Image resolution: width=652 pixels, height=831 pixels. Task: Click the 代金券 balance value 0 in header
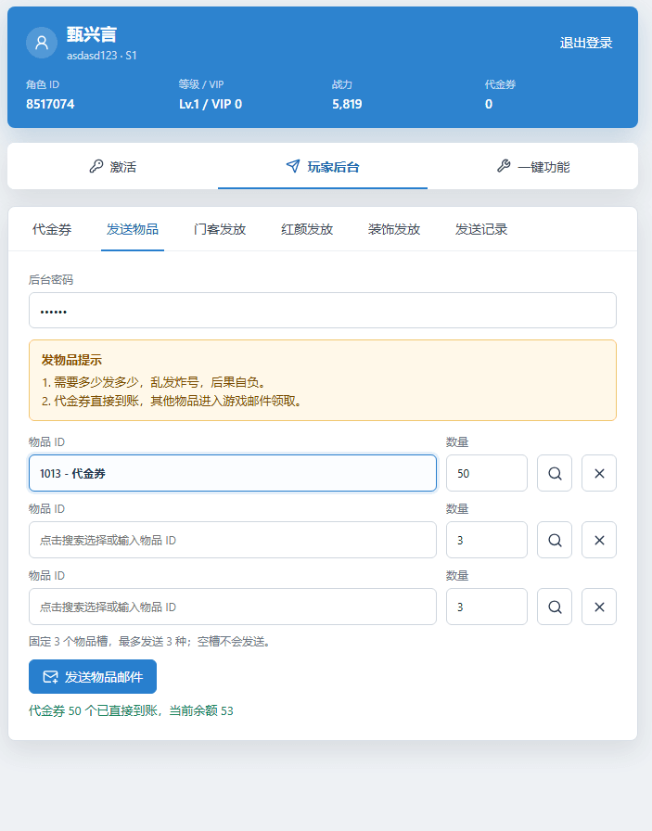pos(489,104)
